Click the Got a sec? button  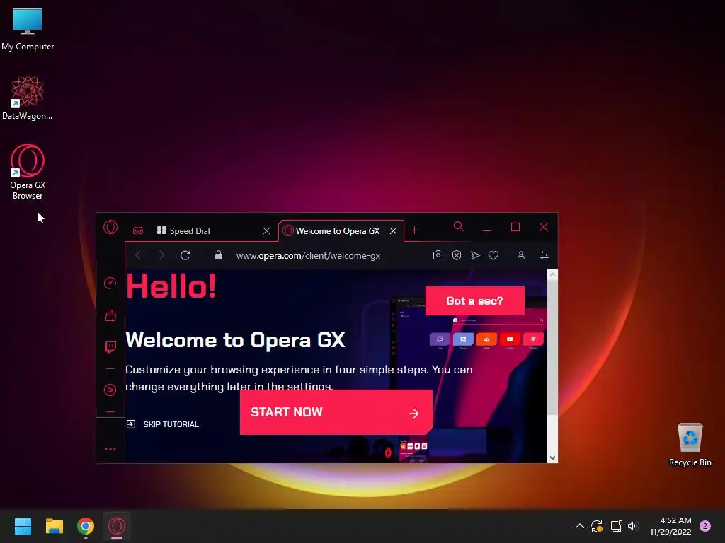[x=475, y=301]
